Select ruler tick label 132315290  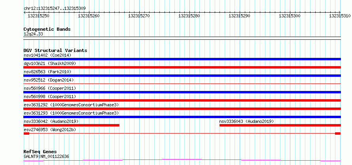(239, 16)
